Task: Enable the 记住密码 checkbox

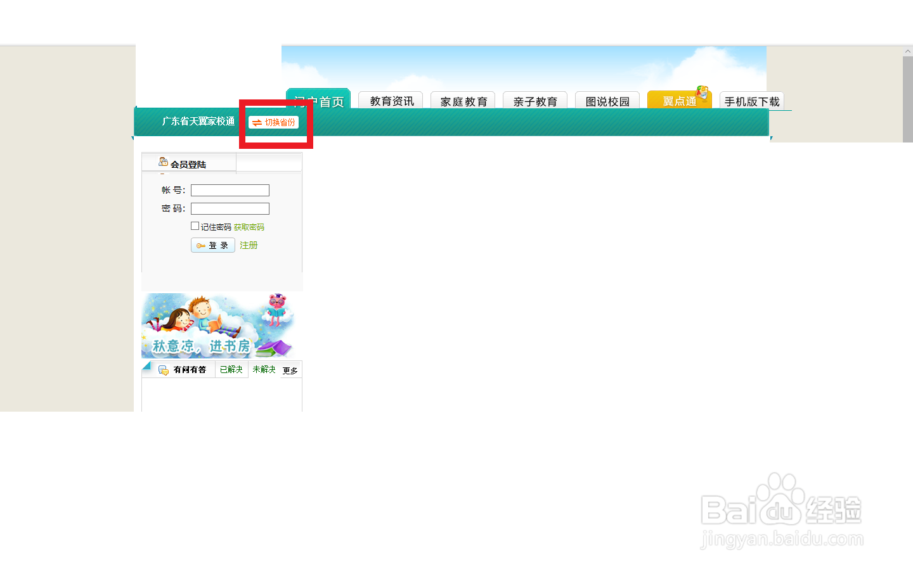Action: tap(195, 225)
